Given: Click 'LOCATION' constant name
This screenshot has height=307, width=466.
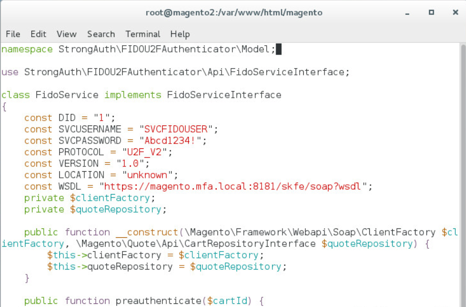Looking at the screenshot, I should (x=81, y=175).
